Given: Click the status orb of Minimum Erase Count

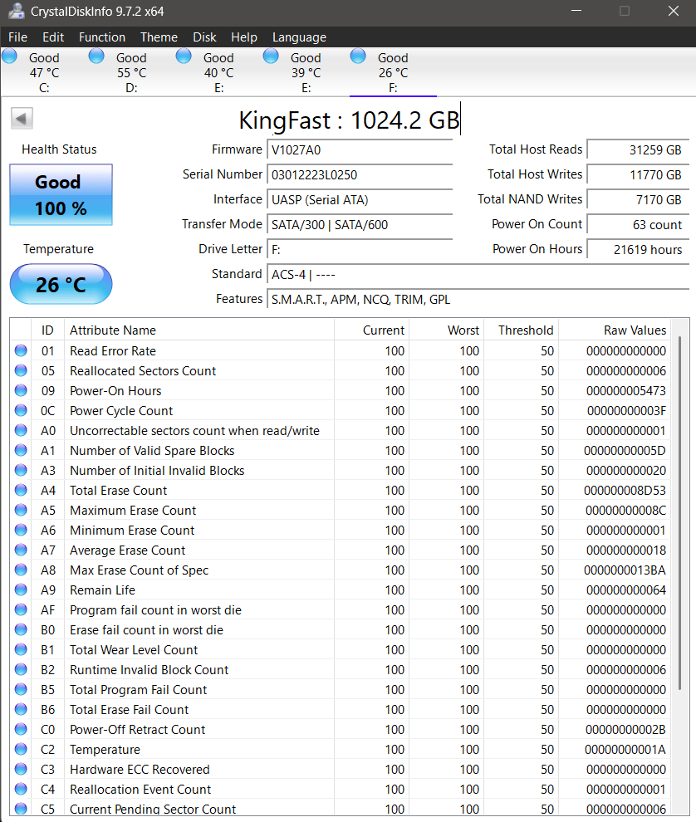Looking at the screenshot, I should (x=21, y=530).
